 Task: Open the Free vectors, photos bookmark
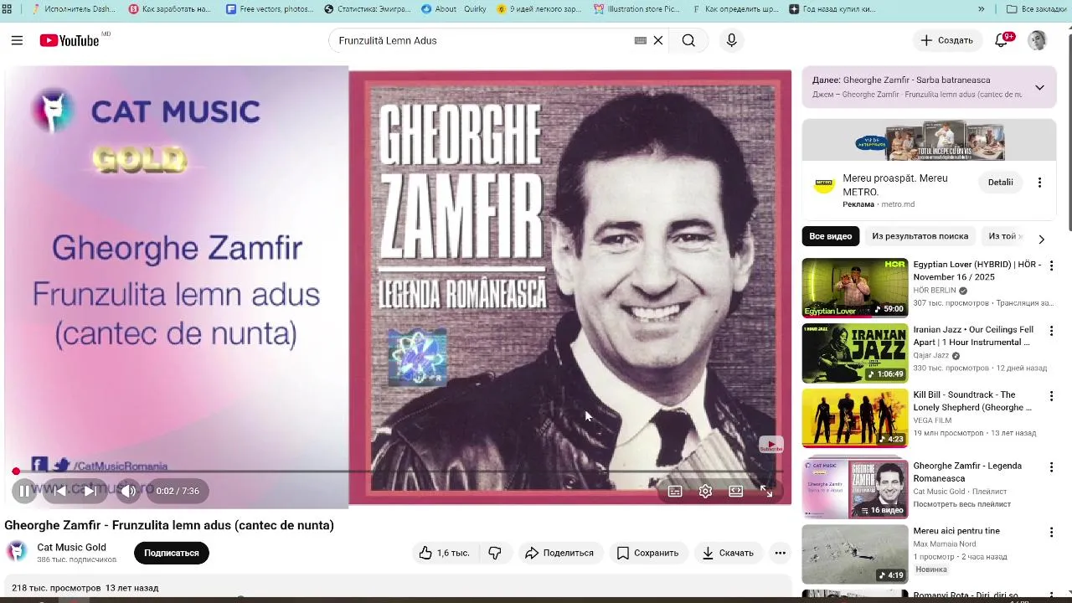coord(270,9)
